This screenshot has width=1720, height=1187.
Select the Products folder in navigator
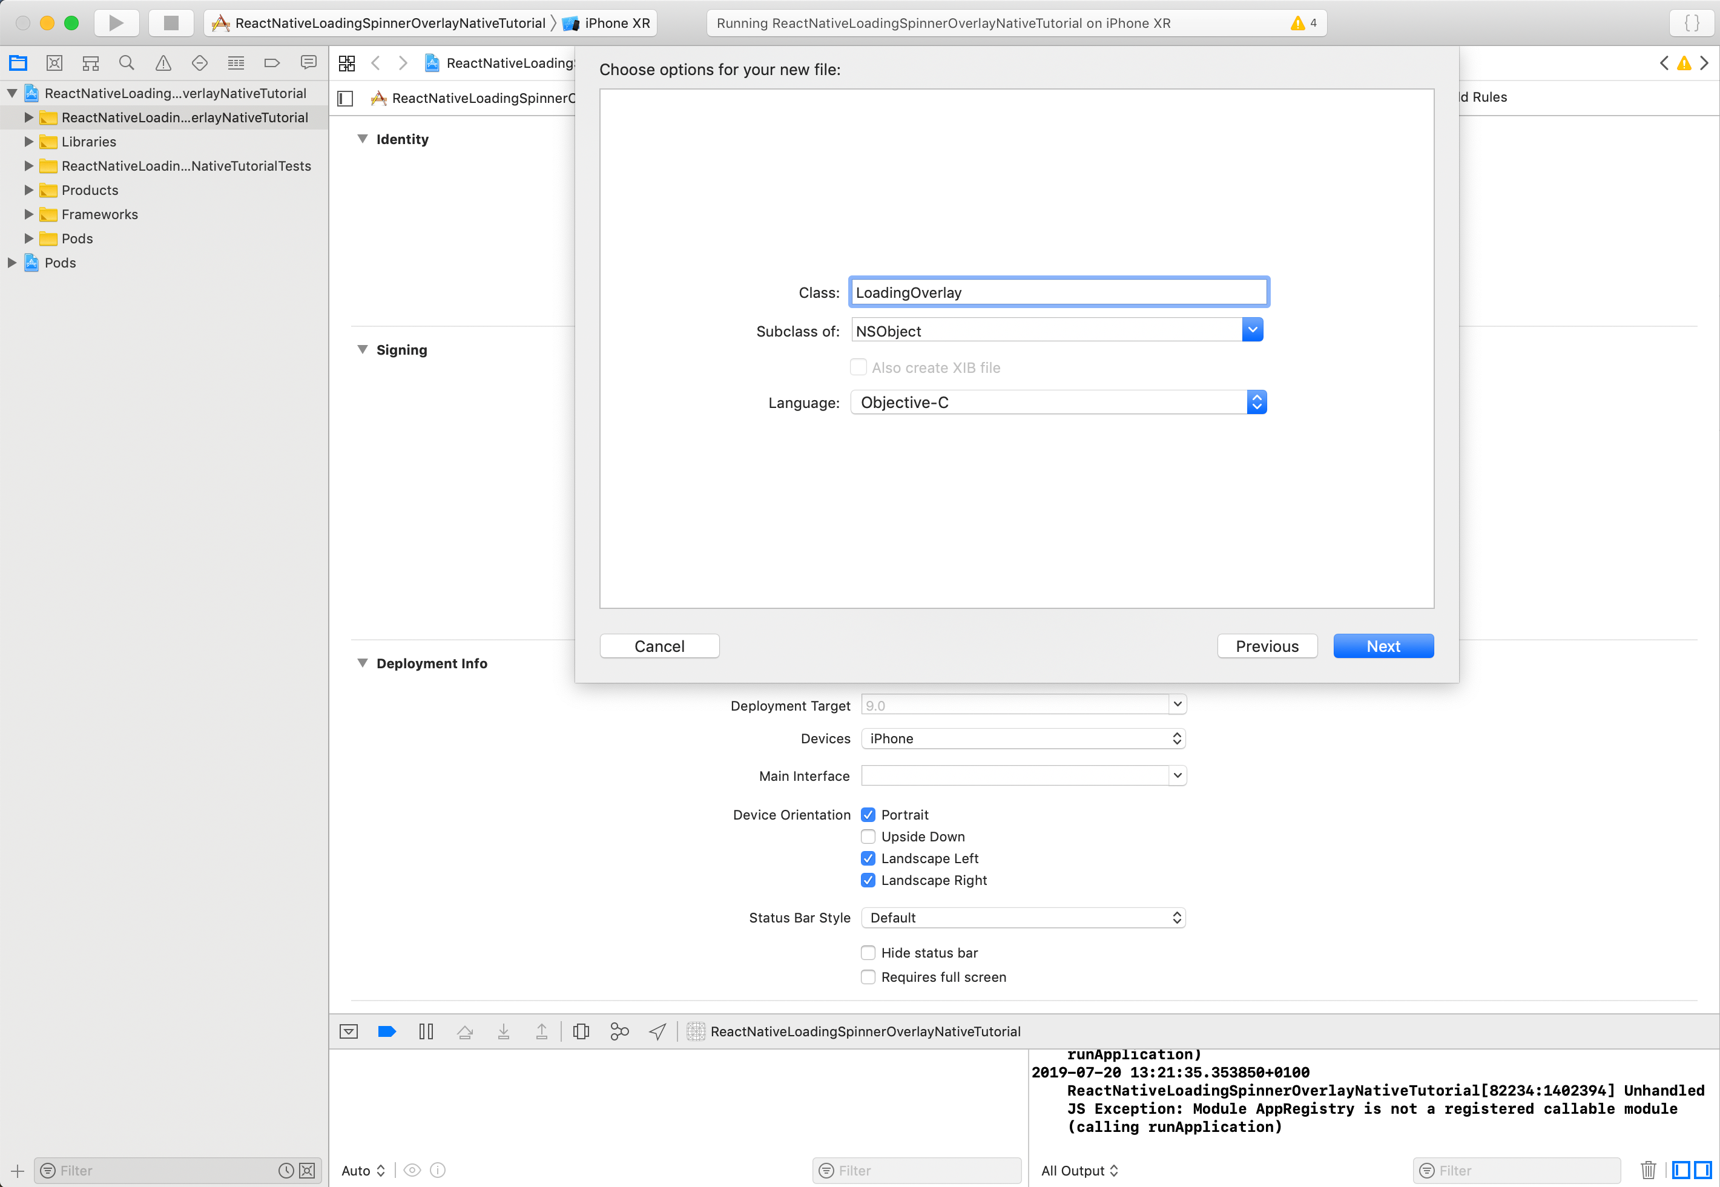click(89, 191)
